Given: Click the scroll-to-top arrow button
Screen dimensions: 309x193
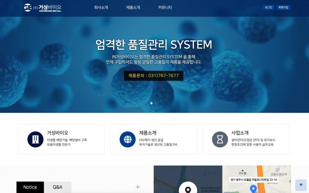Looking at the screenshot, I should click(301, 185).
